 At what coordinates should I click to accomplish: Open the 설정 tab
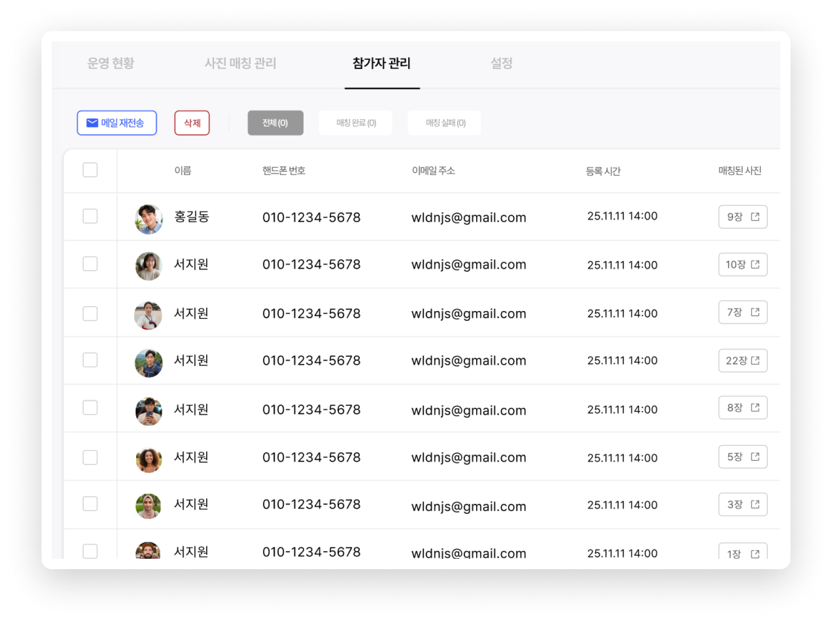[501, 63]
